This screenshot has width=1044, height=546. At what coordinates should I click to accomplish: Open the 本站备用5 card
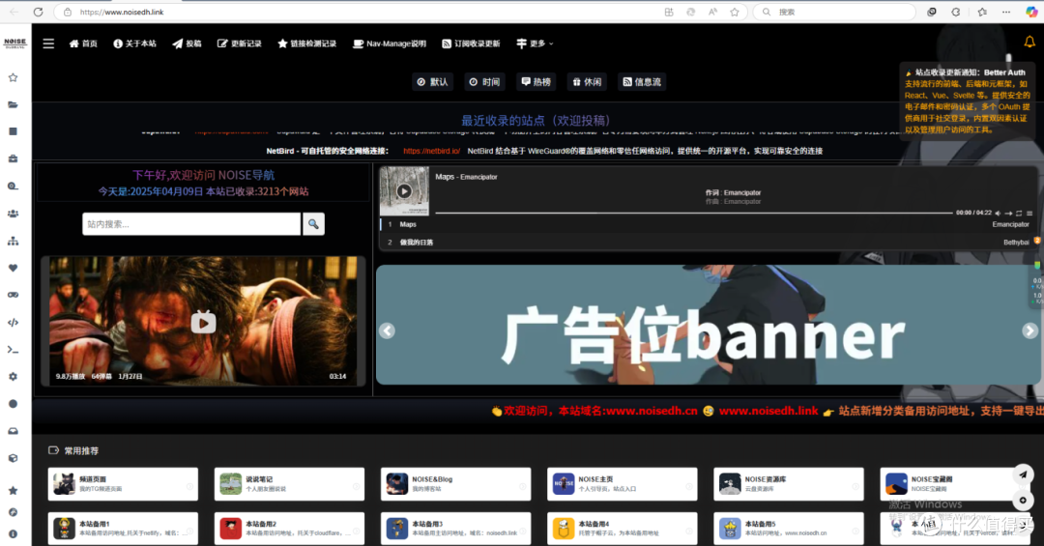click(x=789, y=529)
